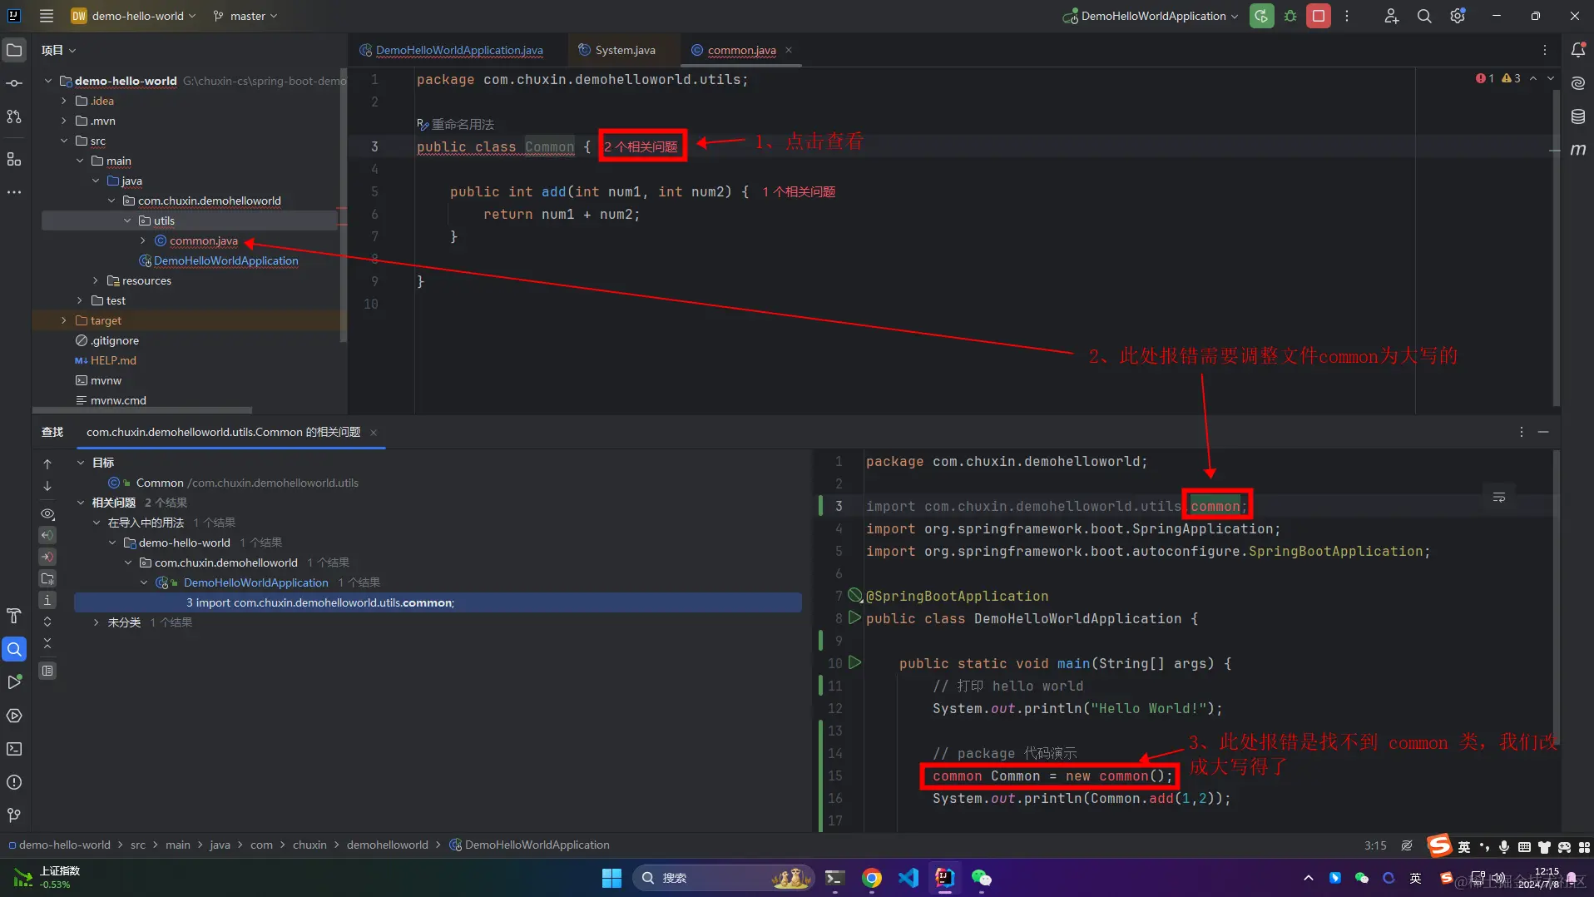
Task: Open Notifications bell panel
Action: 1578,50
